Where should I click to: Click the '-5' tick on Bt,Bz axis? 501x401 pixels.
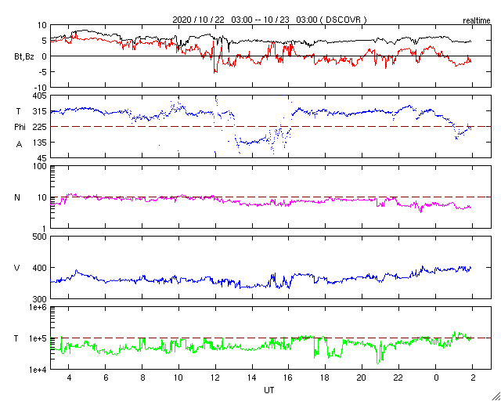(x=43, y=72)
